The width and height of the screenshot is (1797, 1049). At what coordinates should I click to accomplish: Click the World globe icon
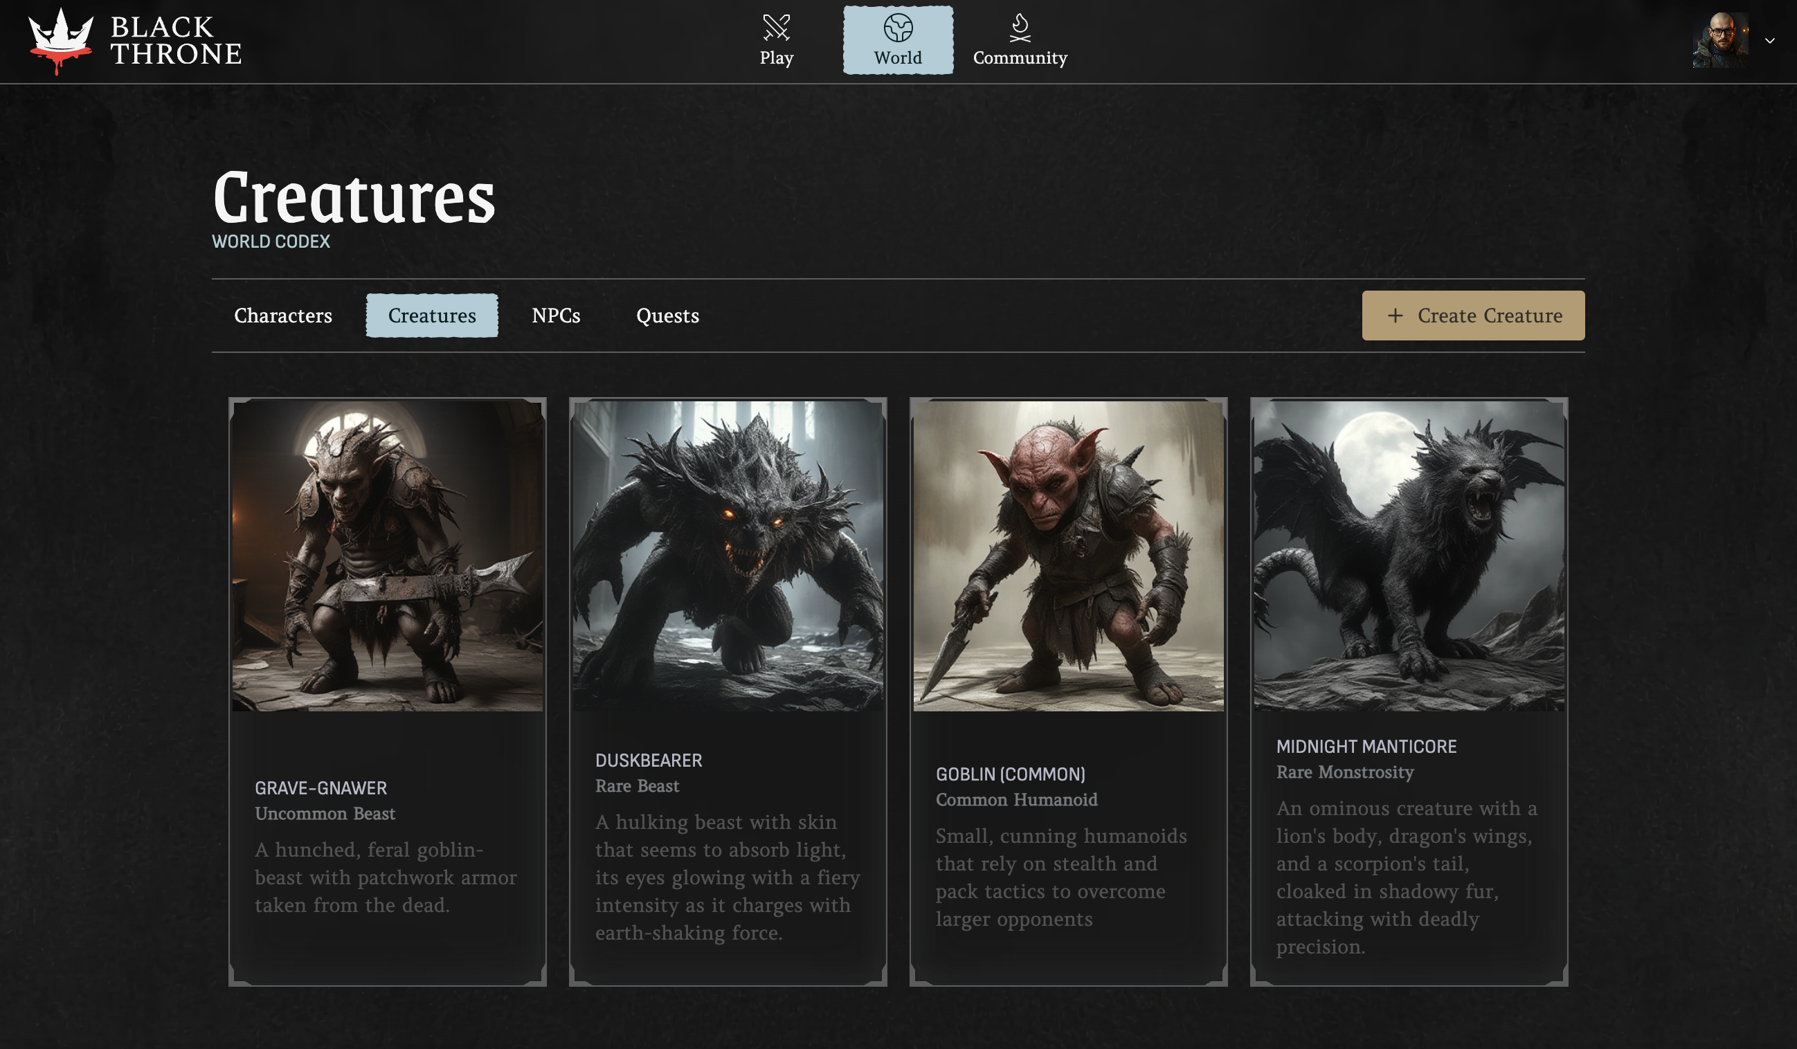tap(897, 27)
